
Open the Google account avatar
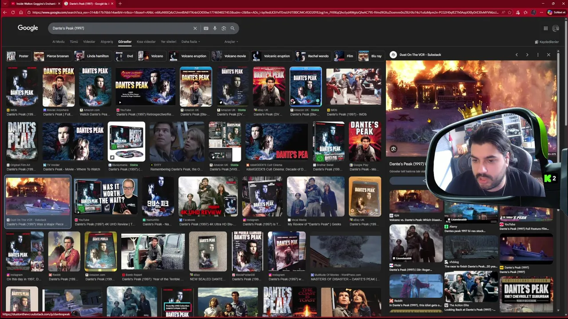coord(556,28)
